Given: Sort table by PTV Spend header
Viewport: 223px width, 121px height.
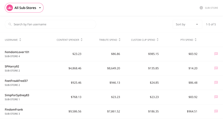Looking at the screenshot, I should pyautogui.click(x=187, y=40).
